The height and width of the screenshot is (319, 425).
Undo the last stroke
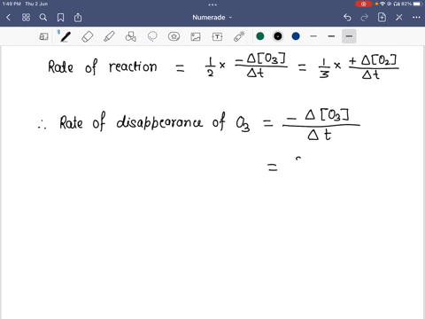[x=347, y=18]
